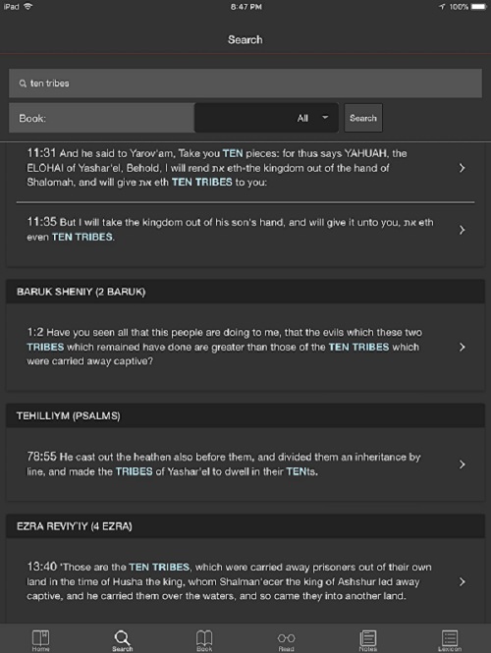491x653 pixels.
Task: Open verse 11:35 result chevron
Action: click(x=462, y=230)
